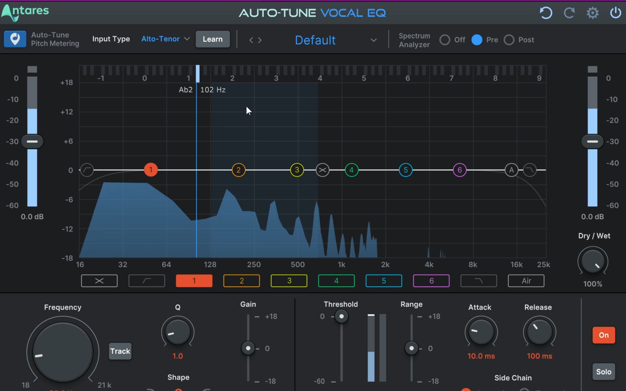
Task: Select band 6 tab button
Action: 431,281
